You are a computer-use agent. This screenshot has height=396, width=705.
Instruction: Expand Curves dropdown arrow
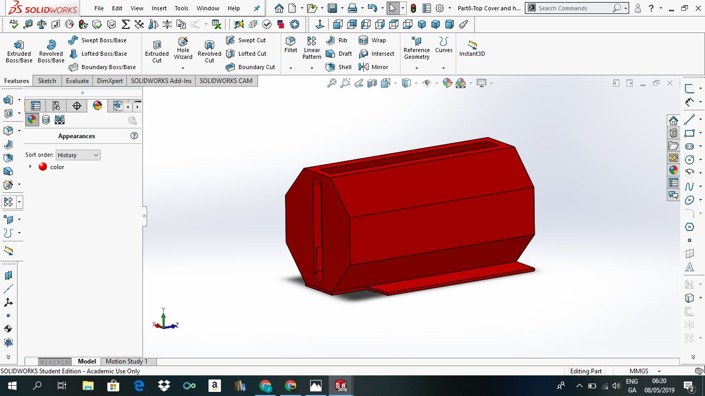(443, 68)
